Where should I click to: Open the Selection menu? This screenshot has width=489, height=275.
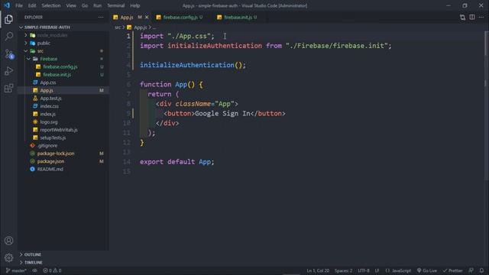click(51, 5)
